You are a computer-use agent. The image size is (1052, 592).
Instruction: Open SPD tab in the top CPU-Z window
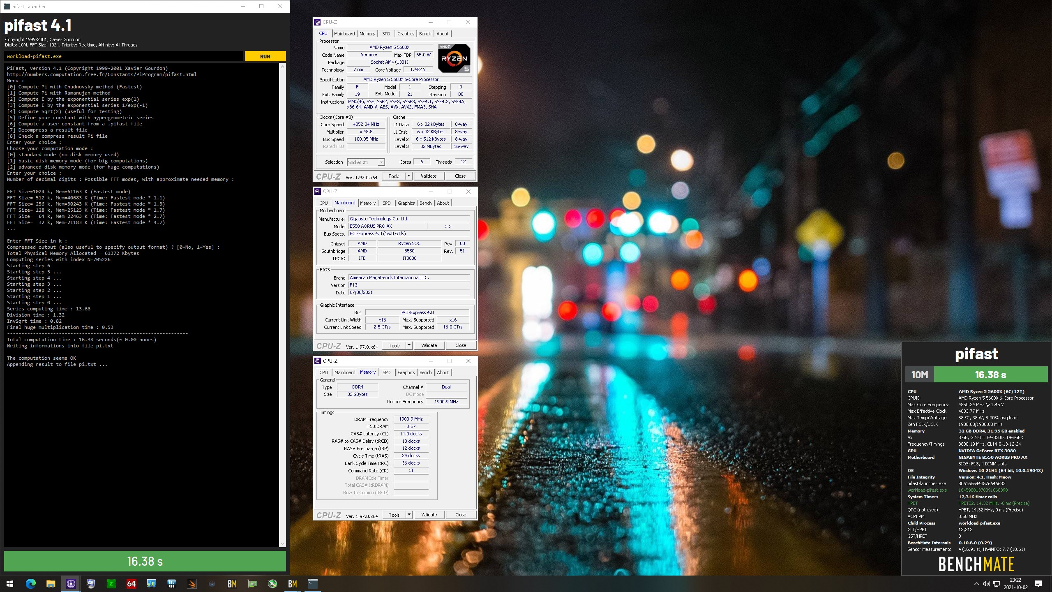pyautogui.click(x=386, y=34)
